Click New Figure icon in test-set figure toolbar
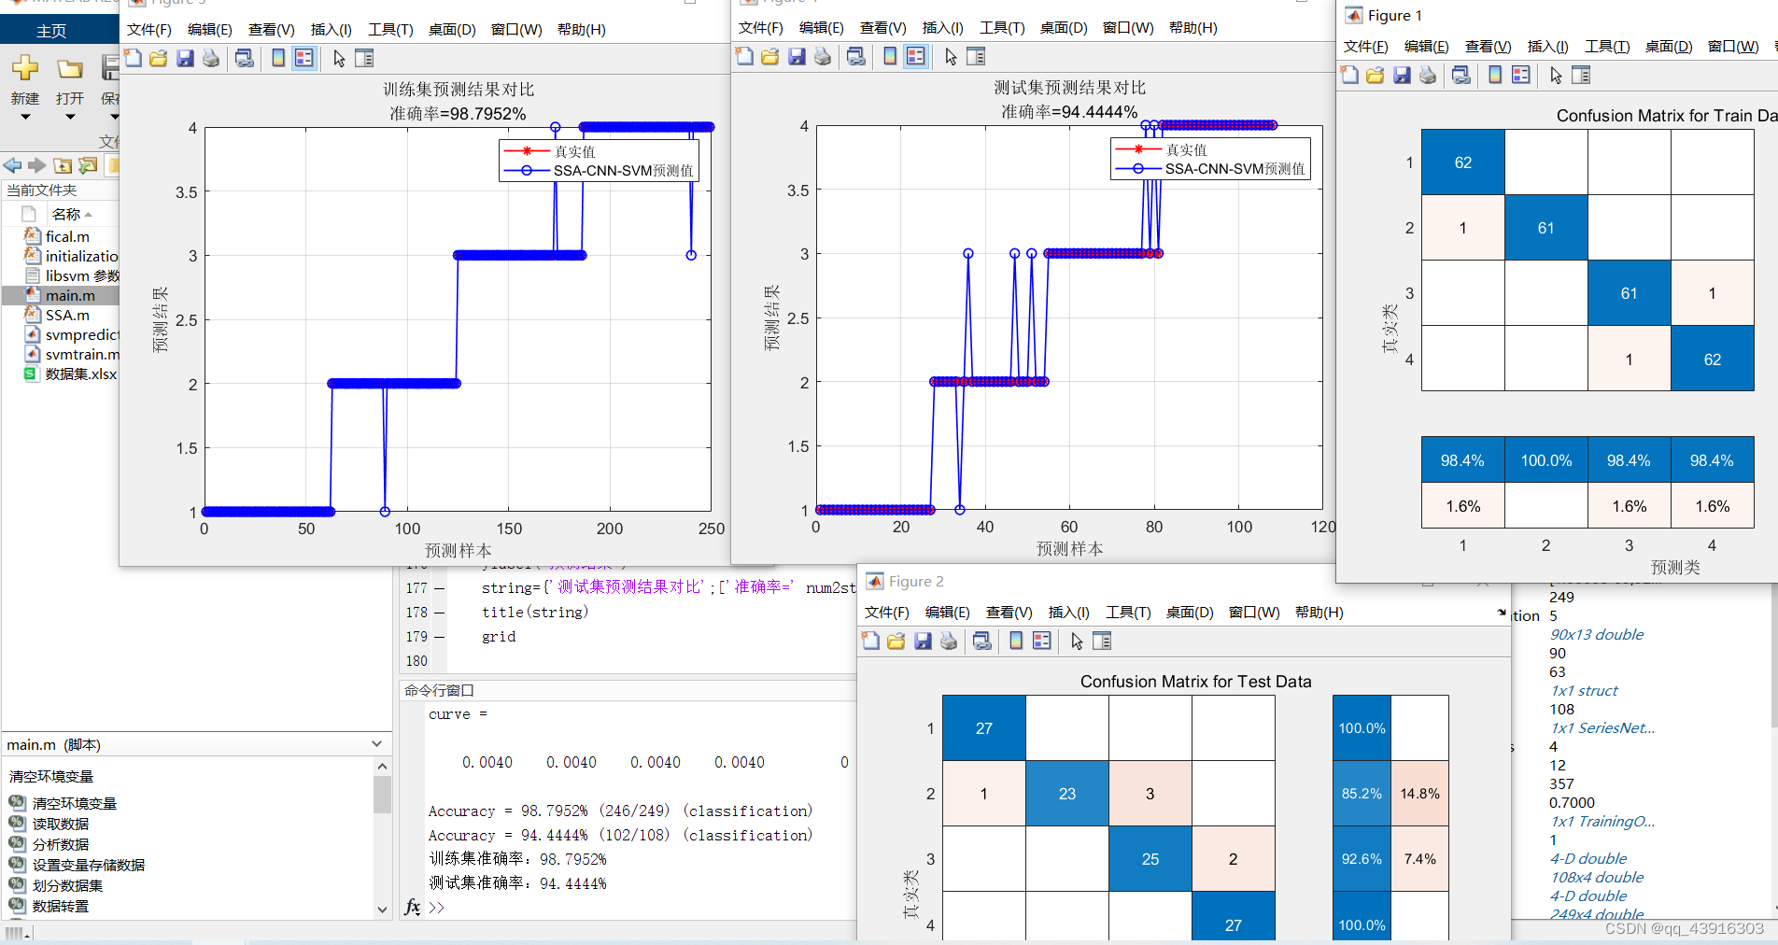This screenshot has height=945, width=1778. pyautogui.click(x=744, y=56)
